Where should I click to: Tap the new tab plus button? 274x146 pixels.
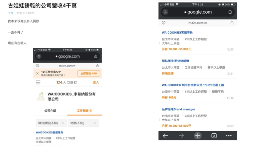(x=198, y=136)
